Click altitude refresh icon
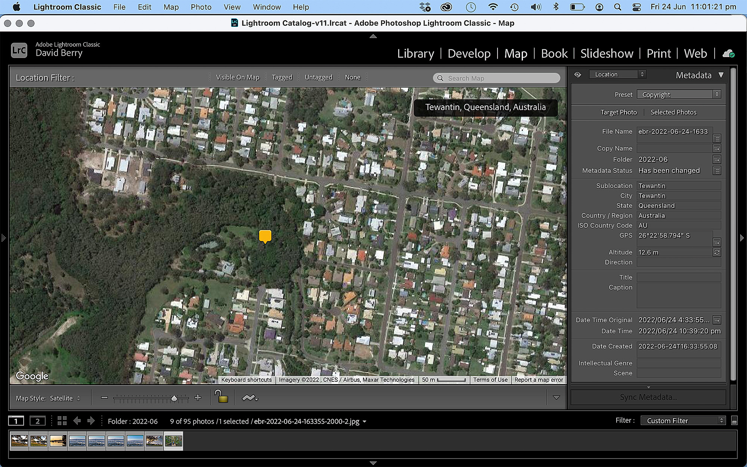The width and height of the screenshot is (747, 467). click(x=716, y=253)
